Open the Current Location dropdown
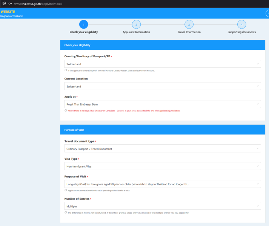The height and width of the screenshot is (226, 269). point(163,86)
